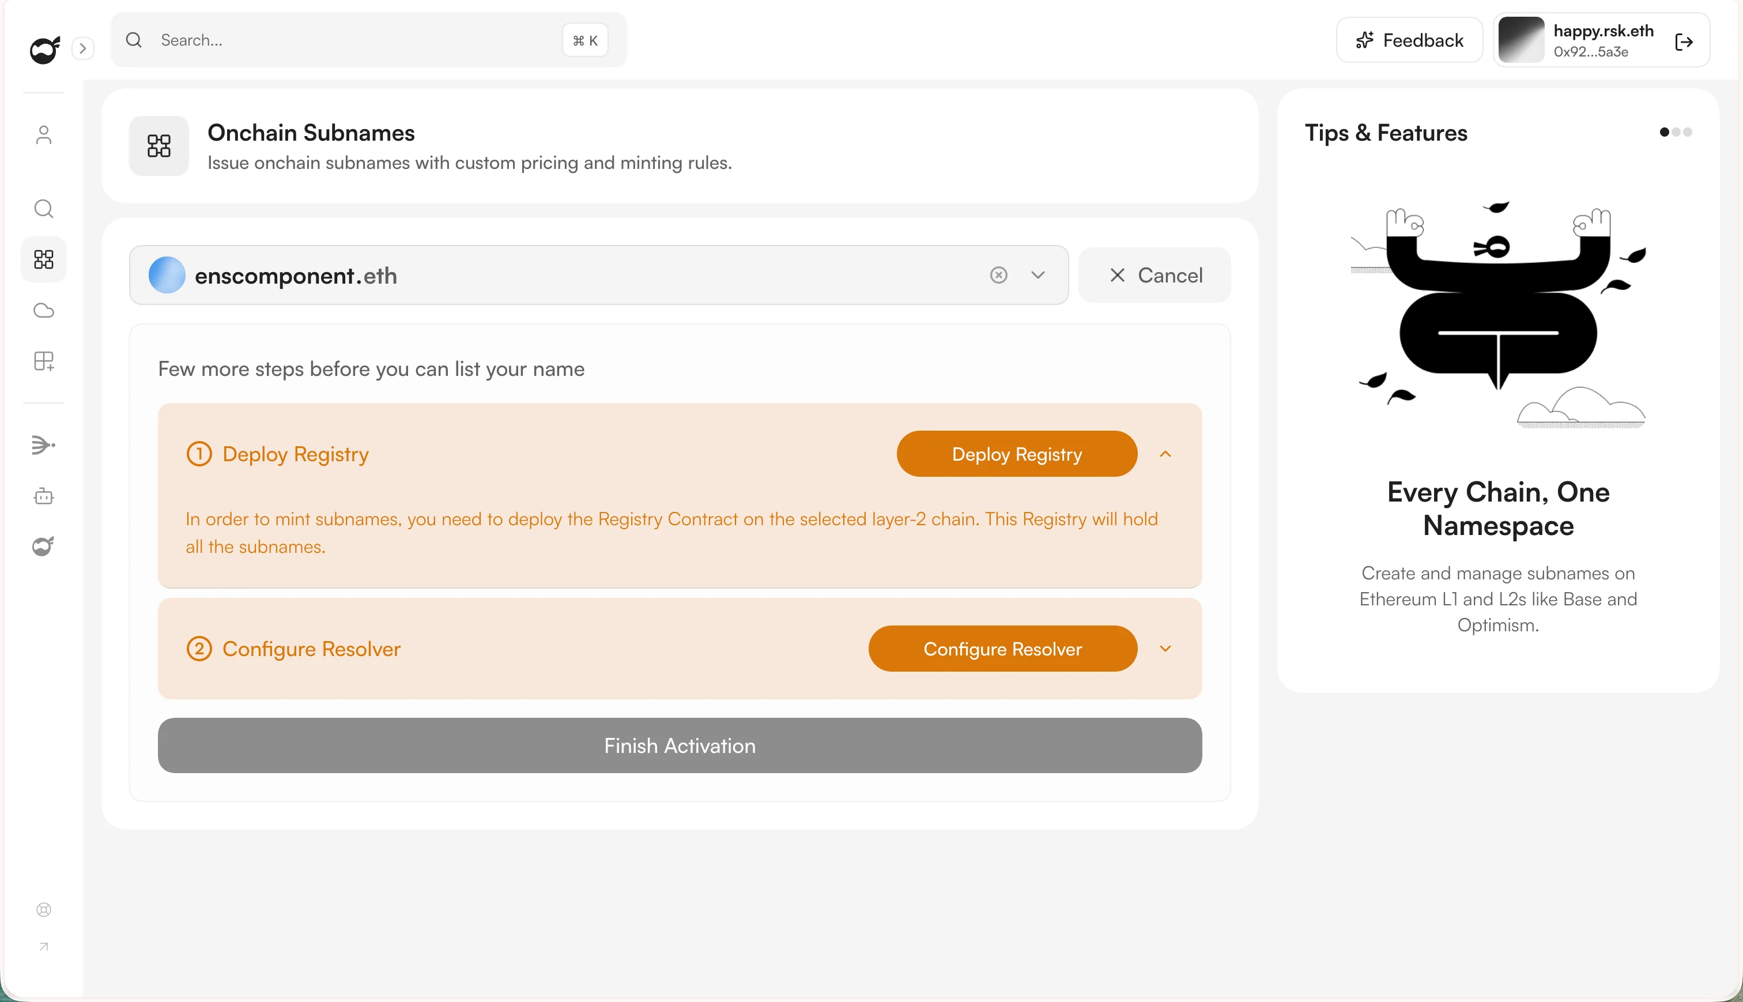Click the happy.rsk.eth account name
Viewport: 1743px width, 1002px height.
(1604, 31)
